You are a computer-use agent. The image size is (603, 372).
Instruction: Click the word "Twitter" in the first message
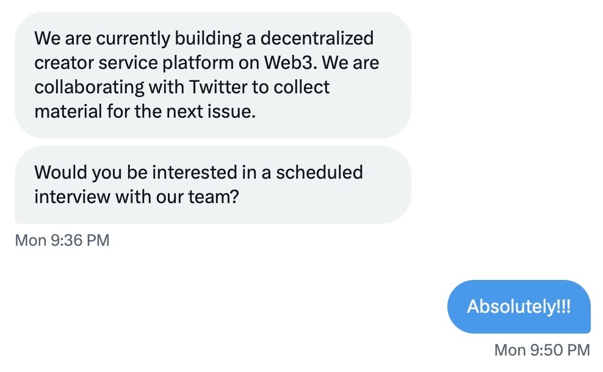click(x=218, y=87)
